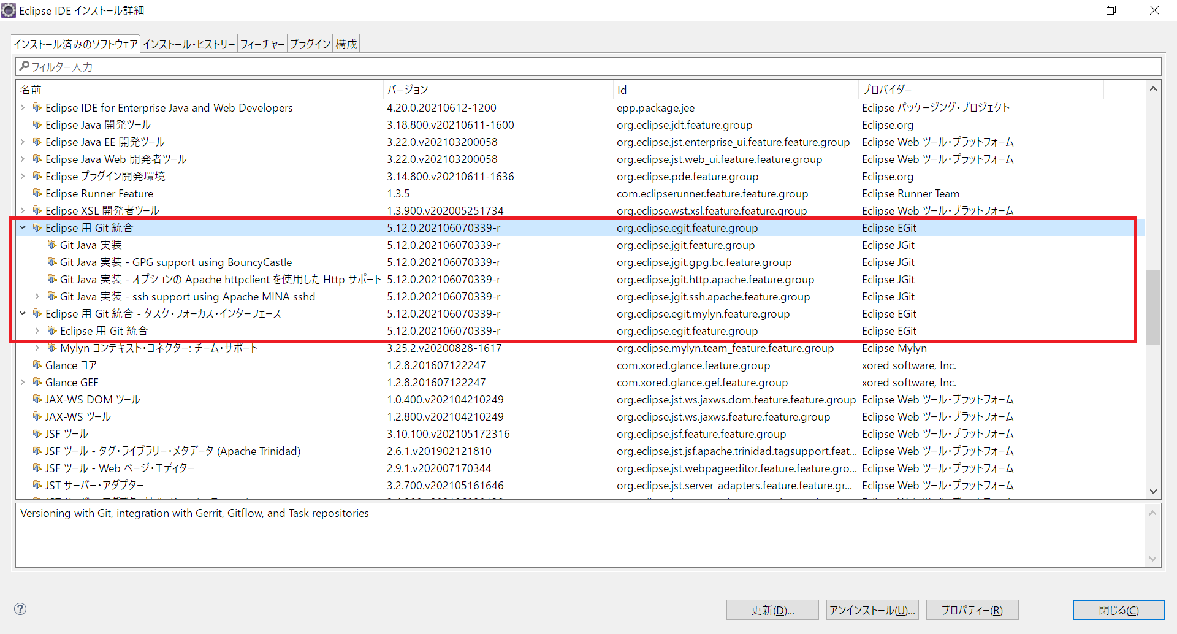Collapse the Eclipse 用 Git 統合 entry
The width and height of the screenshot is (1177, 634).
23,227
